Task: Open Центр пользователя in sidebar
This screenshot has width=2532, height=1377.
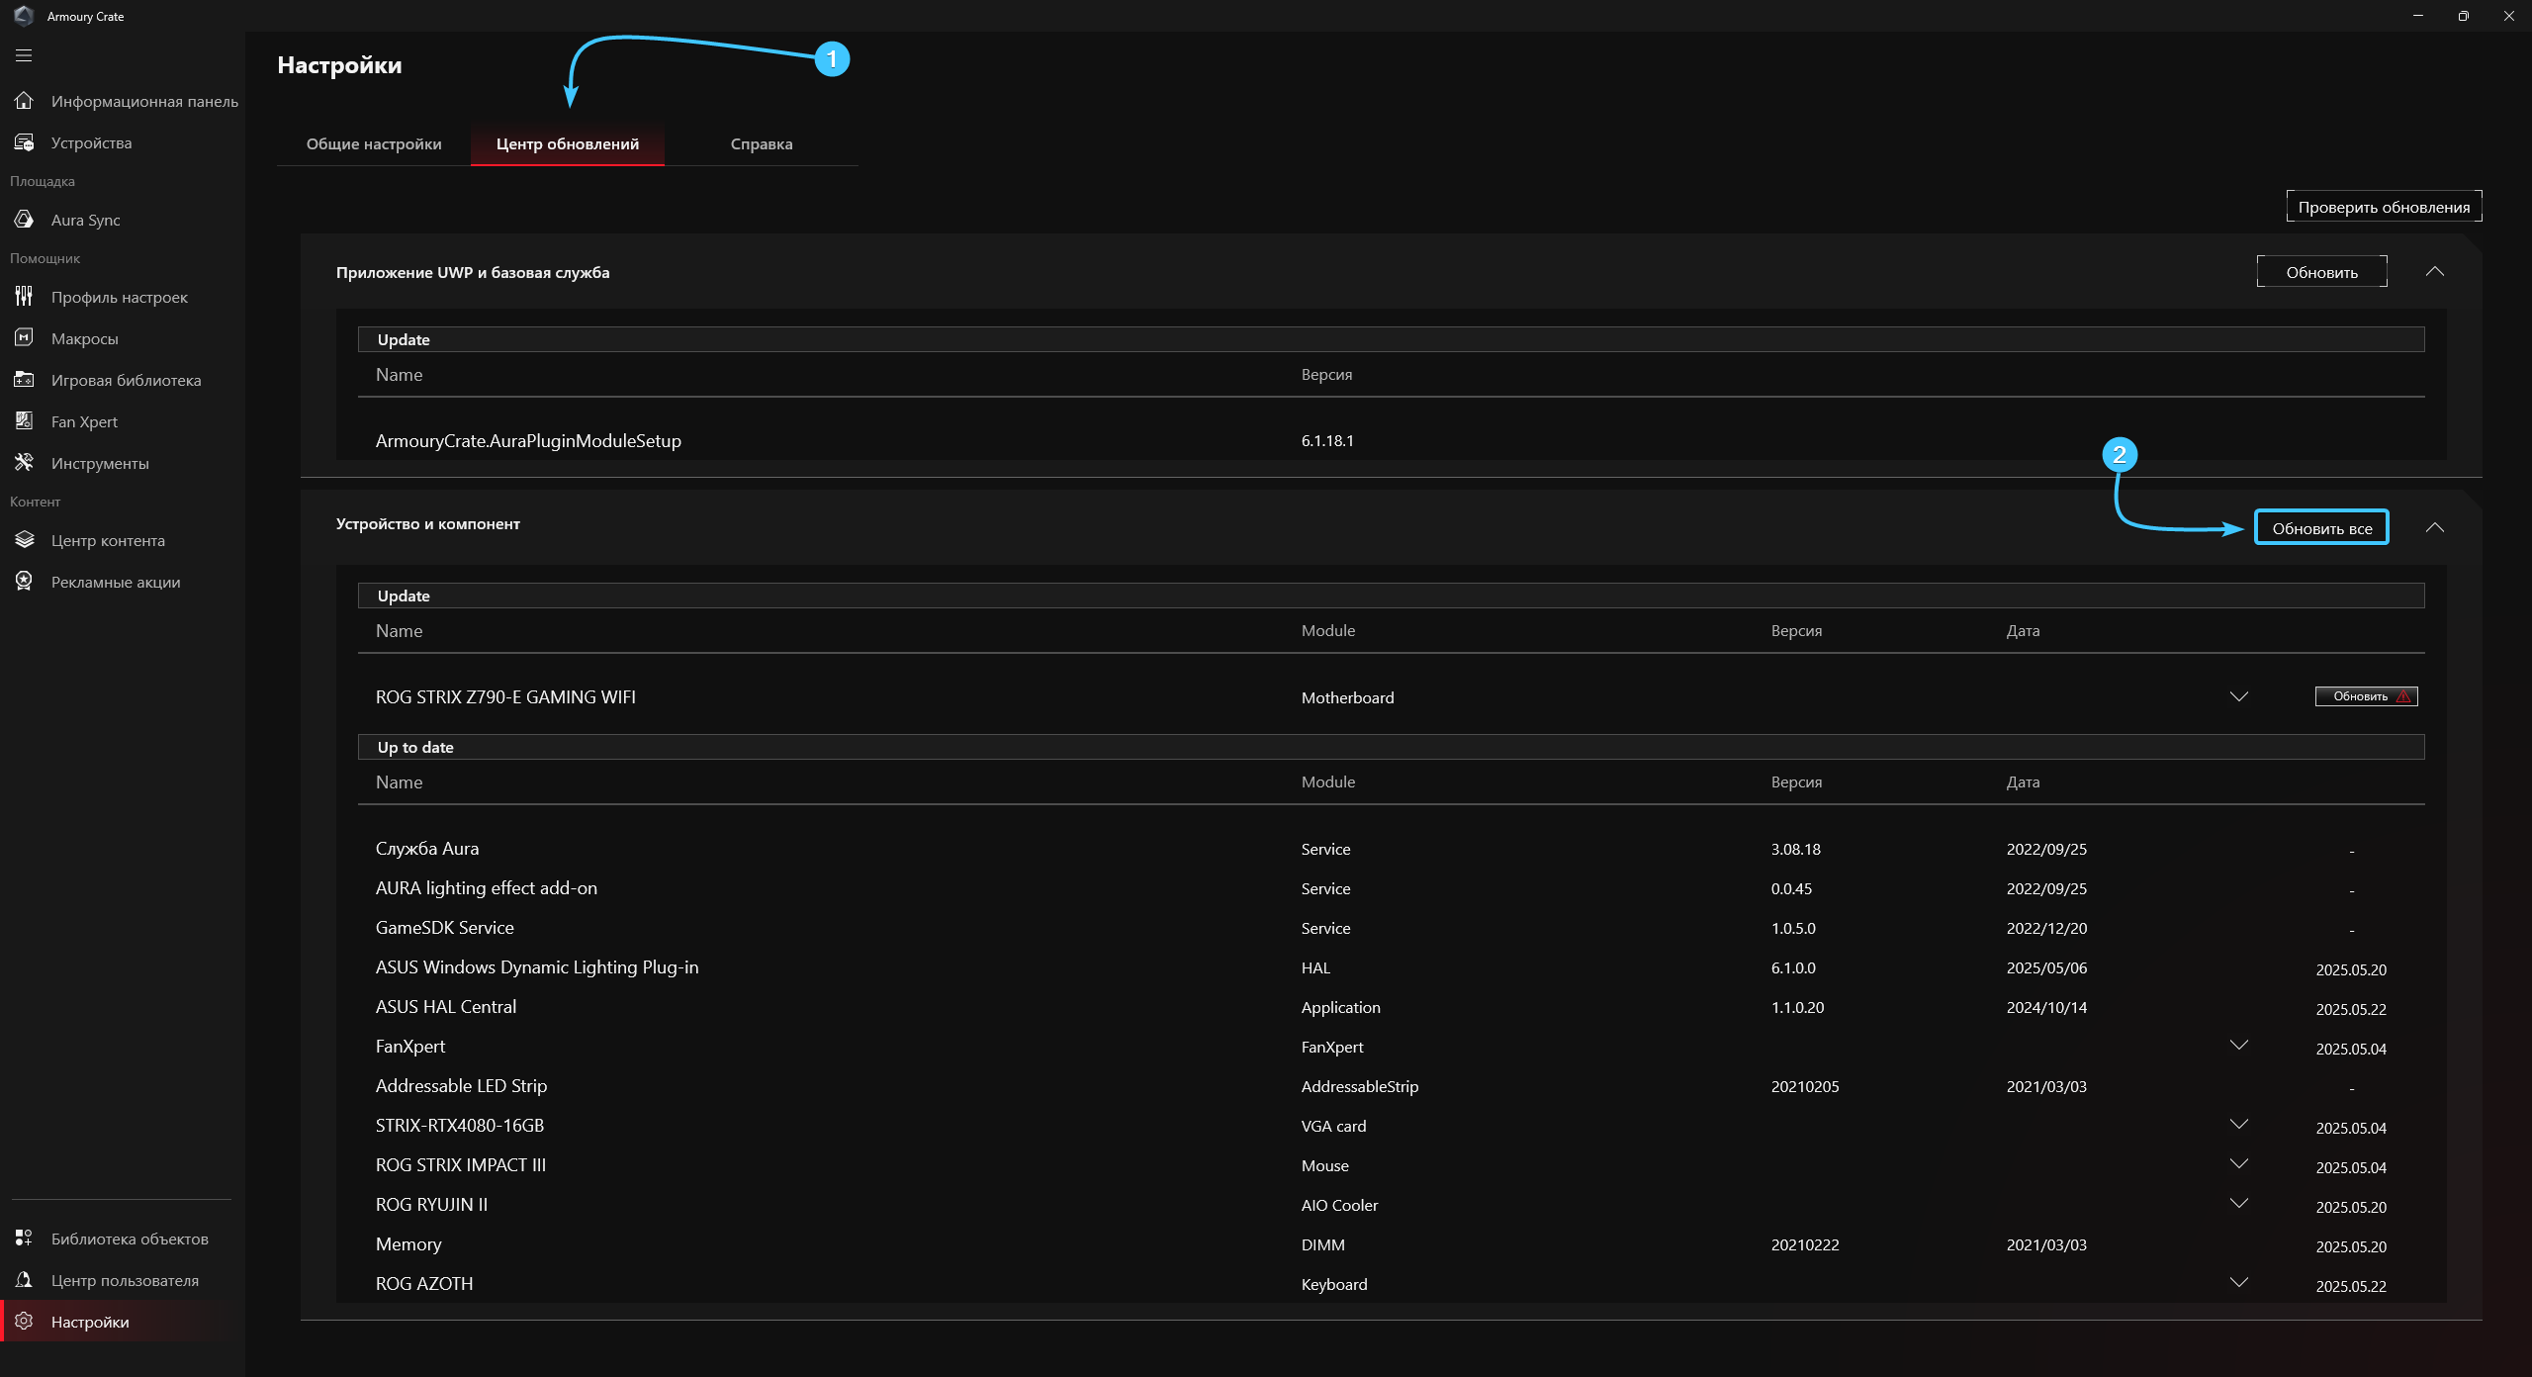Action: point(125,1280)
